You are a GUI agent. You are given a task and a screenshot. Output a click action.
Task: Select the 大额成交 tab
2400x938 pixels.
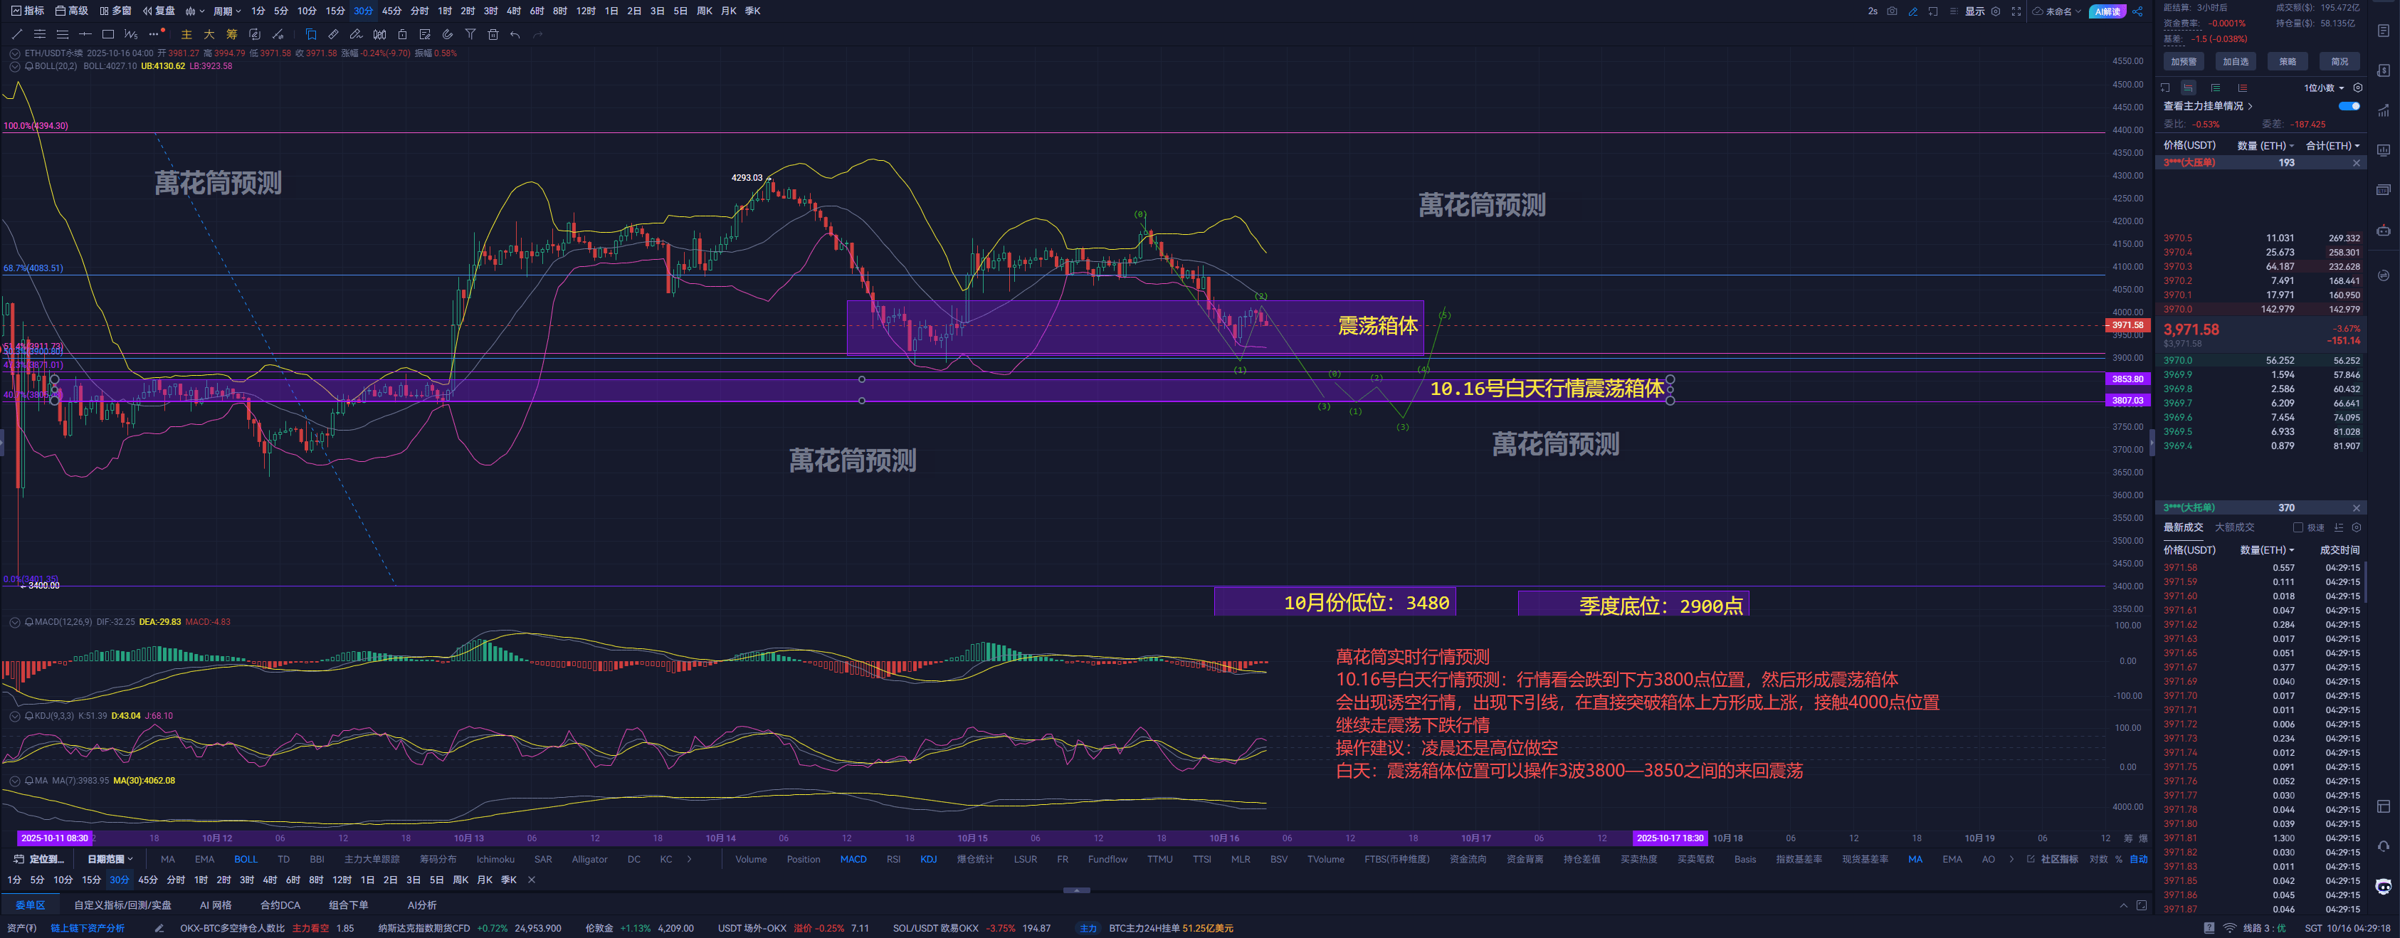coord(2234,527)
